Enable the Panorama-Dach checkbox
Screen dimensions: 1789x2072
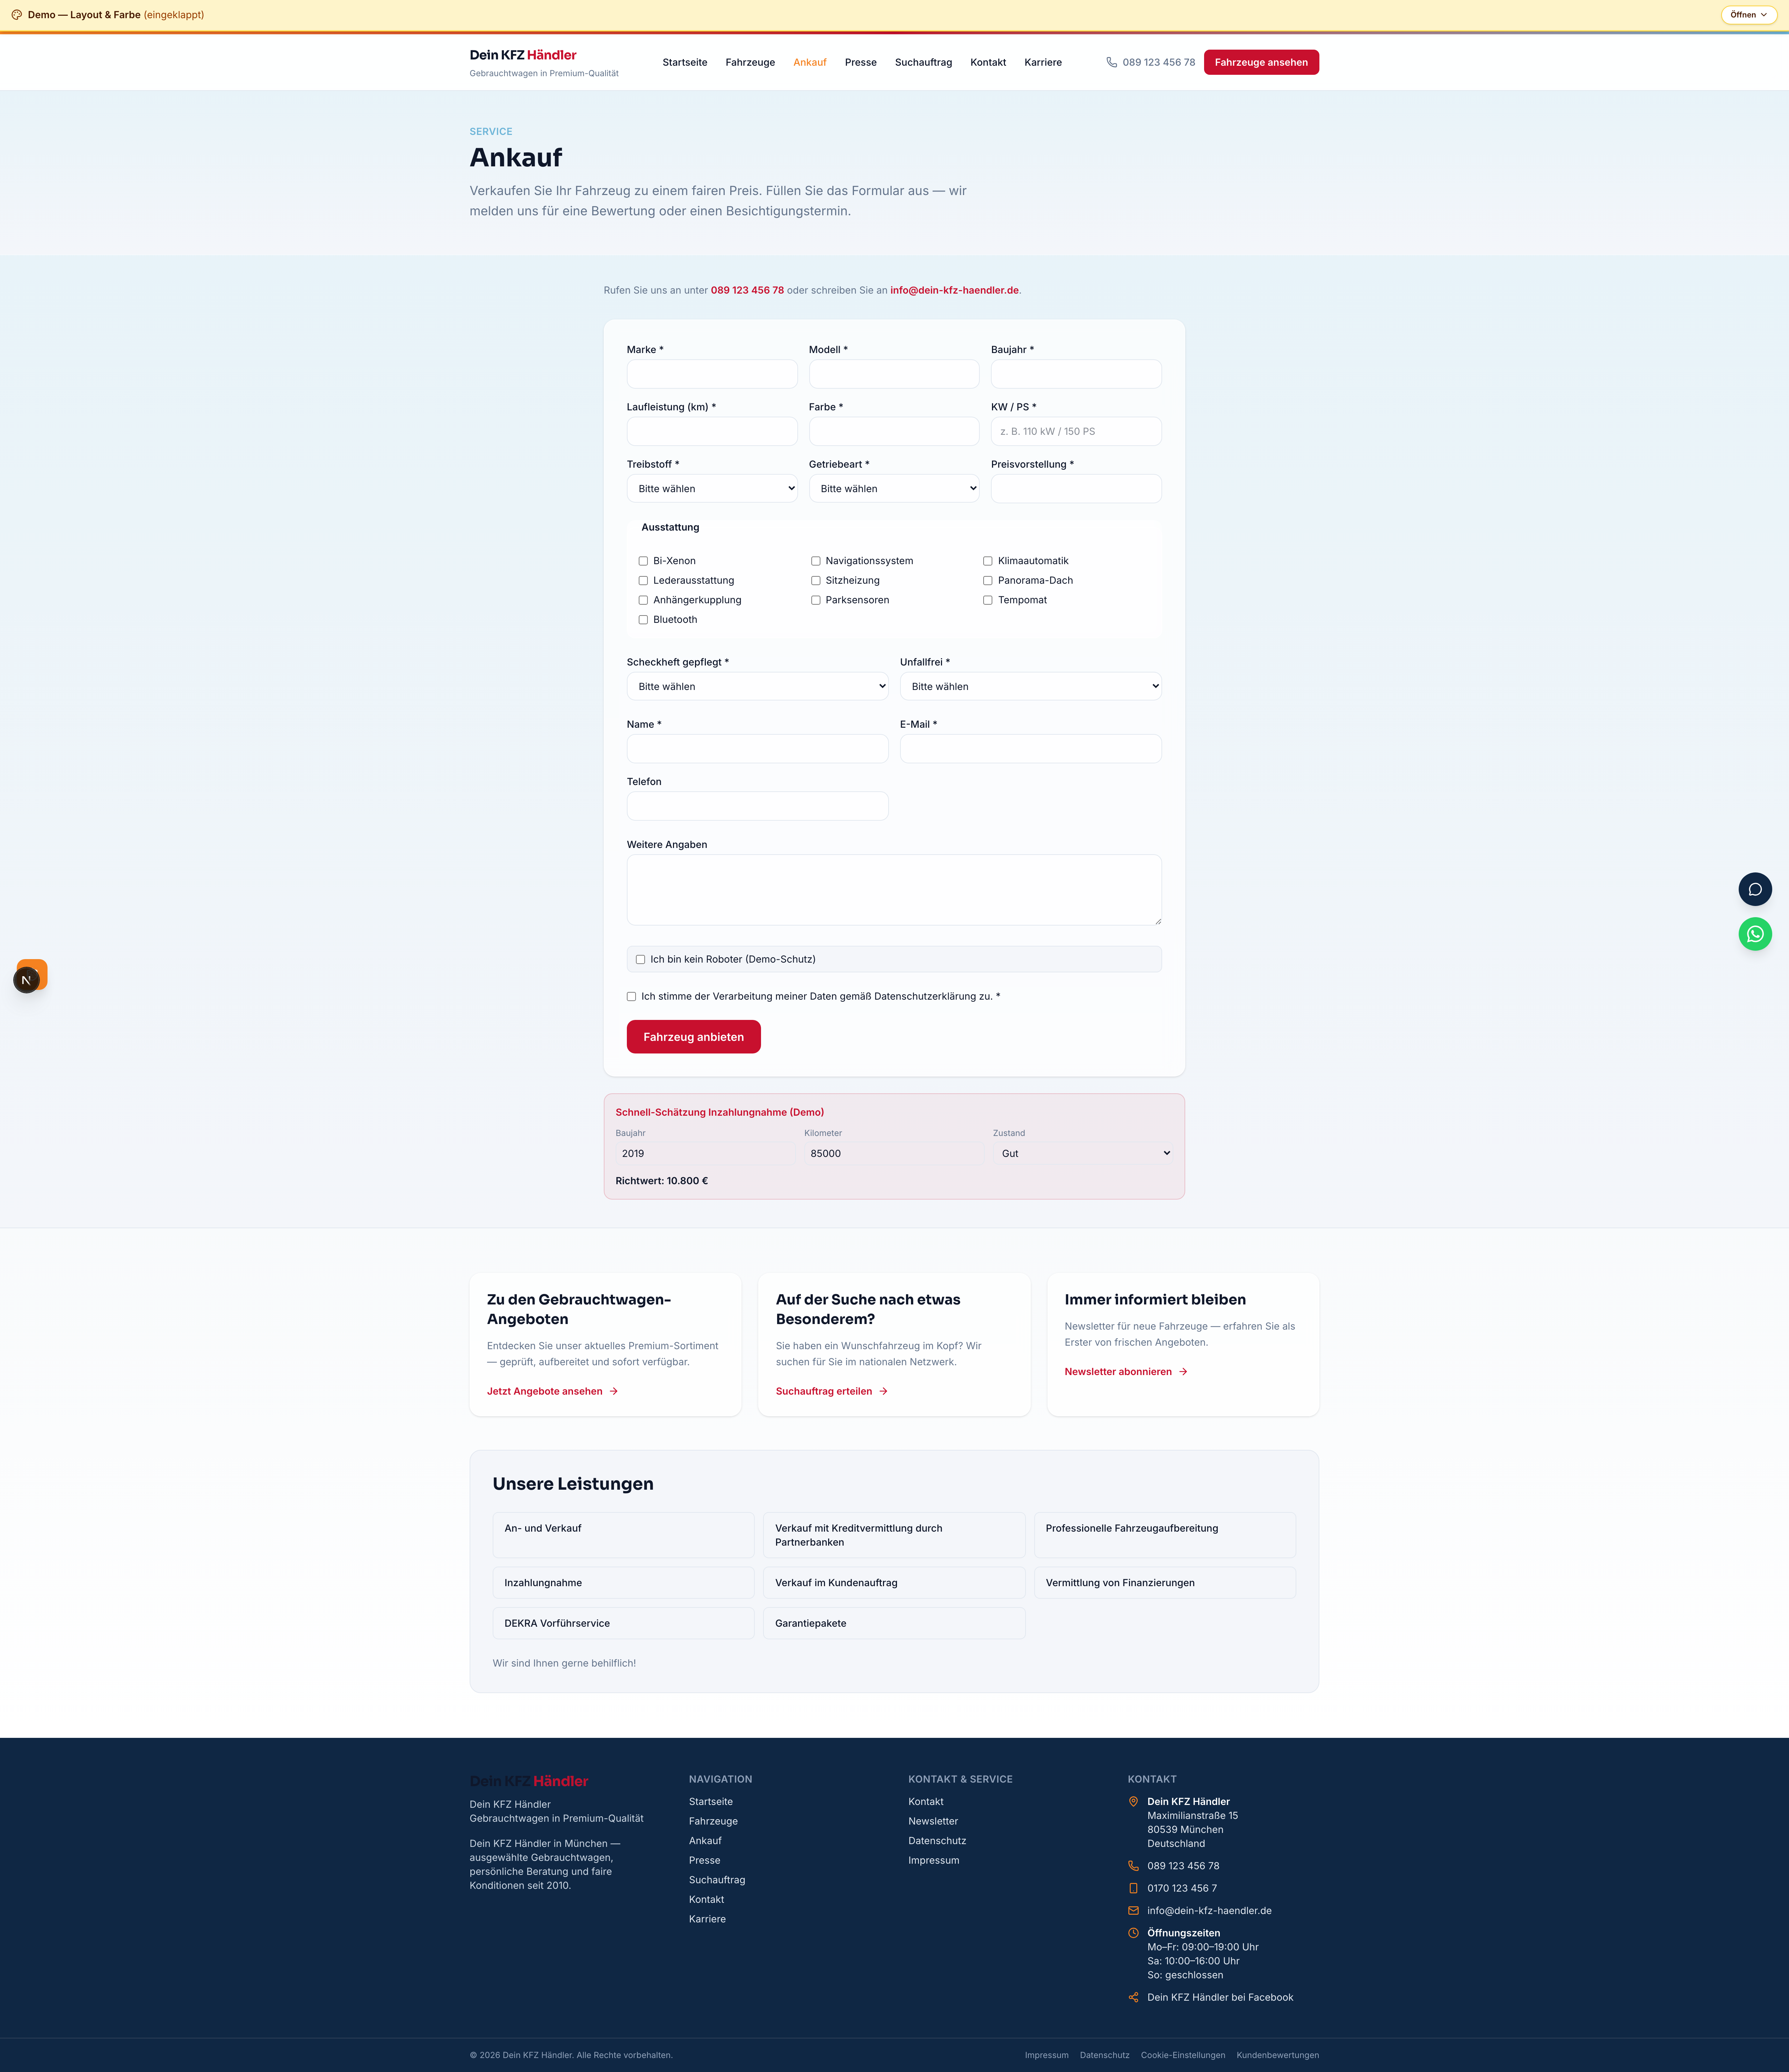tap(987, 581)
